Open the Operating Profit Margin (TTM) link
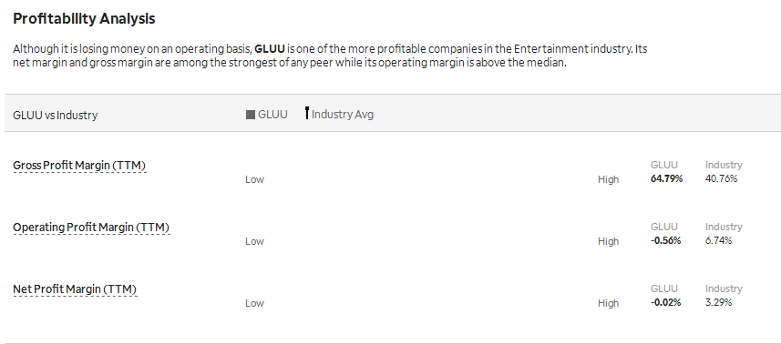 tap(91, 228)
